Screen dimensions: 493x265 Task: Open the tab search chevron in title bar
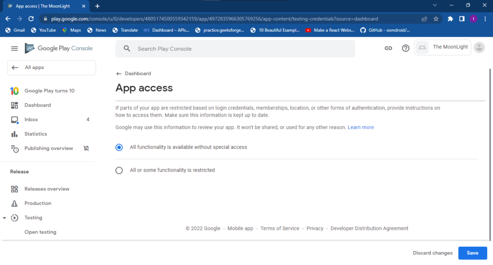coord(435,5)
